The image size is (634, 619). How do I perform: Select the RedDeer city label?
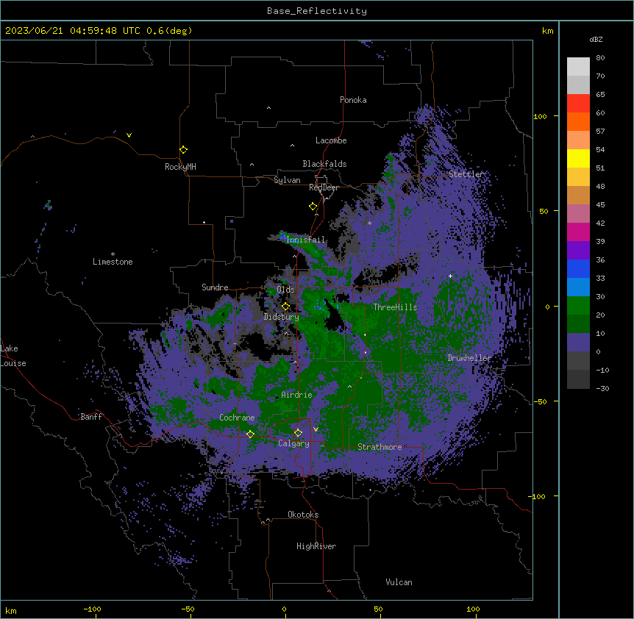point(324,187)
